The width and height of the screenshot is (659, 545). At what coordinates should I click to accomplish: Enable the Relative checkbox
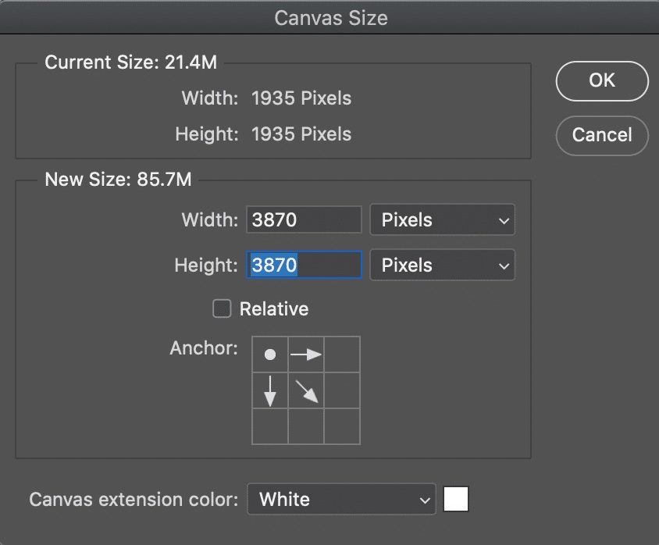click(223, 309)
